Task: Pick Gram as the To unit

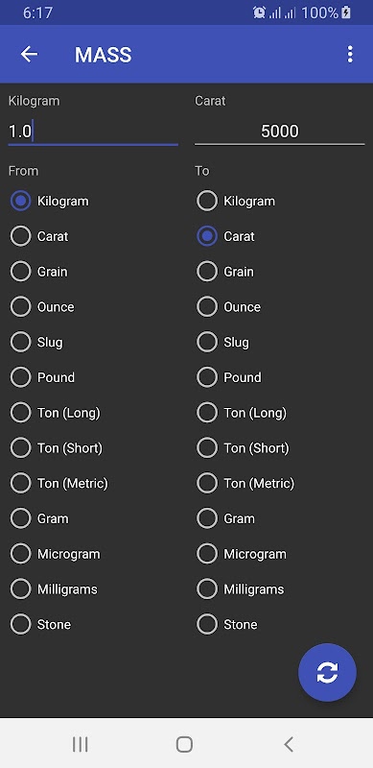Action: [x=225, y=518]
